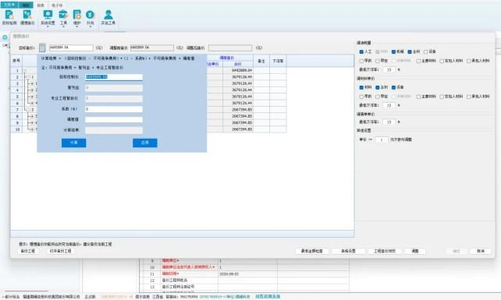Open the 维护 ribbon icon menu
Image resolution: width=501 pixels, height=300 pixels.
pos(77,18)
